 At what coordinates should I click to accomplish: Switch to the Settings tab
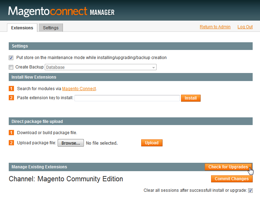[x=51, y=28]
